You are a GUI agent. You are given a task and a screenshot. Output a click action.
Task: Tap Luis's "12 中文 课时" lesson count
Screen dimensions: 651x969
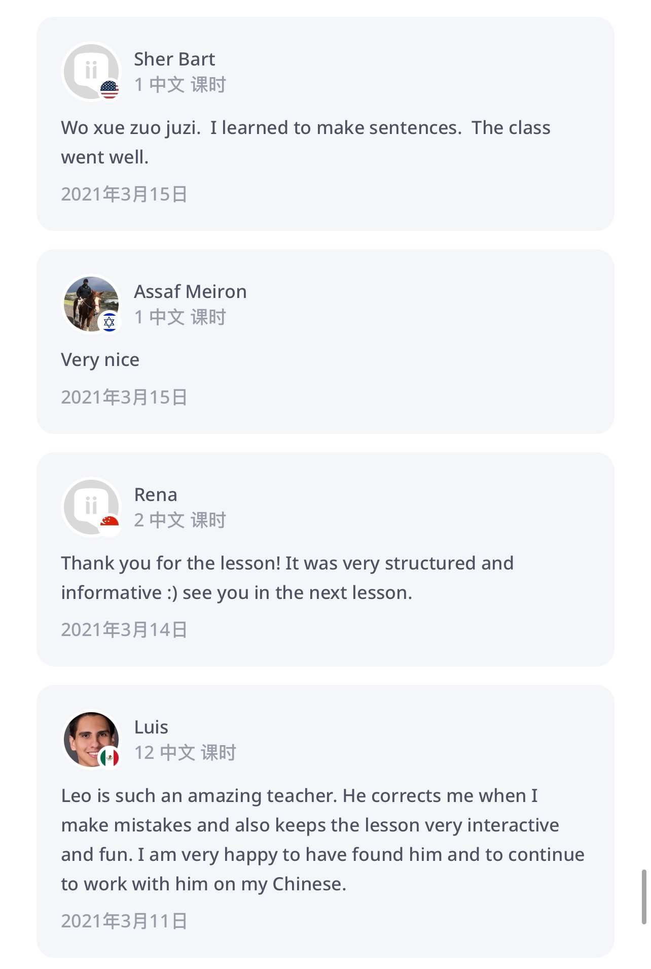[x=185, y=753]
